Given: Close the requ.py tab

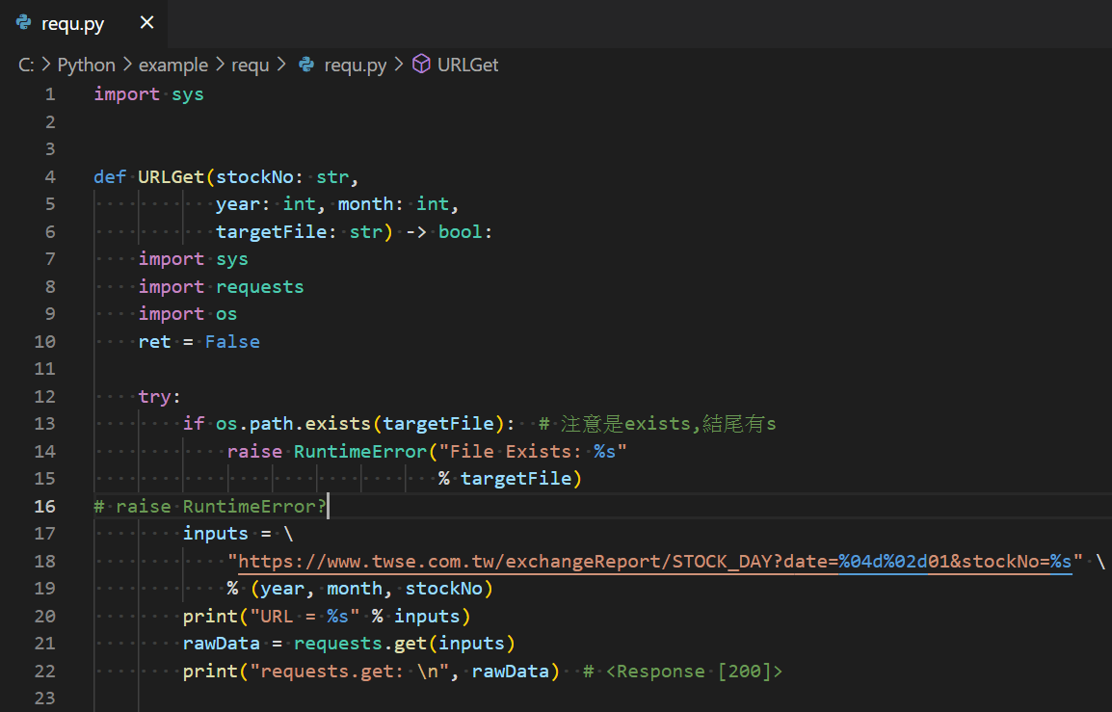Looking at the screenshot, I should pyautogui.click(x=146, y=22).
